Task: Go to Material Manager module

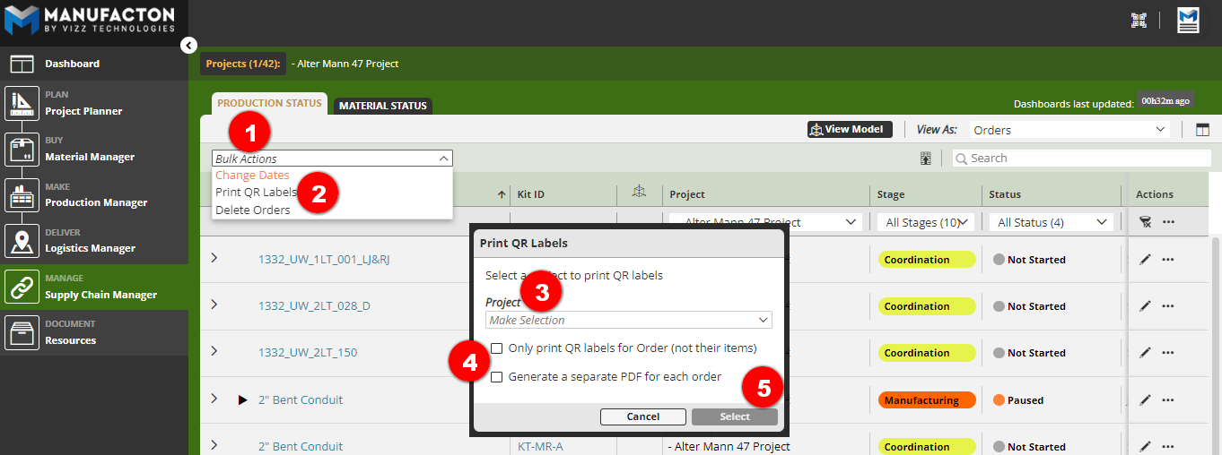Action: [90, 157]
